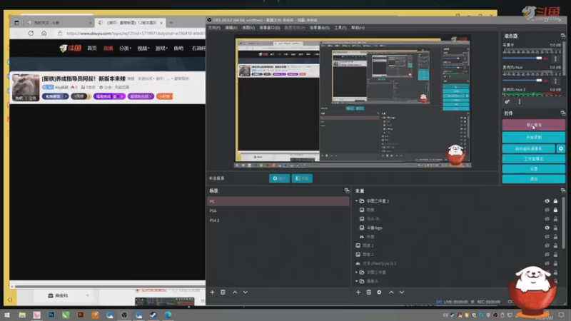Remove the selected source with the trash icon
571x321 pixels.
tap(369, 292)
